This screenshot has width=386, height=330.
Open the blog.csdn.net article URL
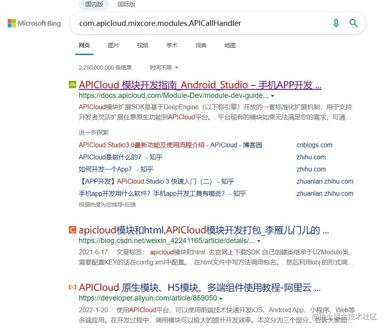coord(167,241)
